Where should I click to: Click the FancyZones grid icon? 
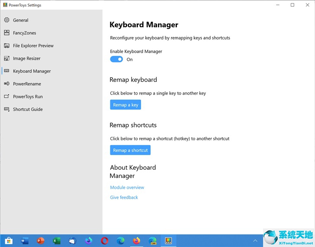tap(6, 33)
